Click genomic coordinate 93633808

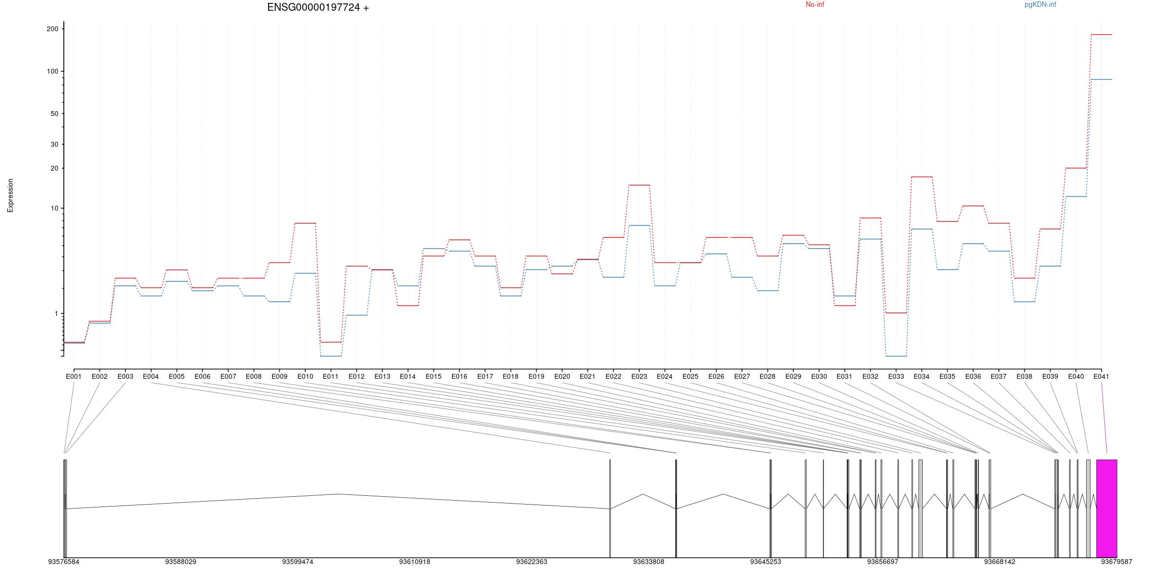[x=648, y=562]
